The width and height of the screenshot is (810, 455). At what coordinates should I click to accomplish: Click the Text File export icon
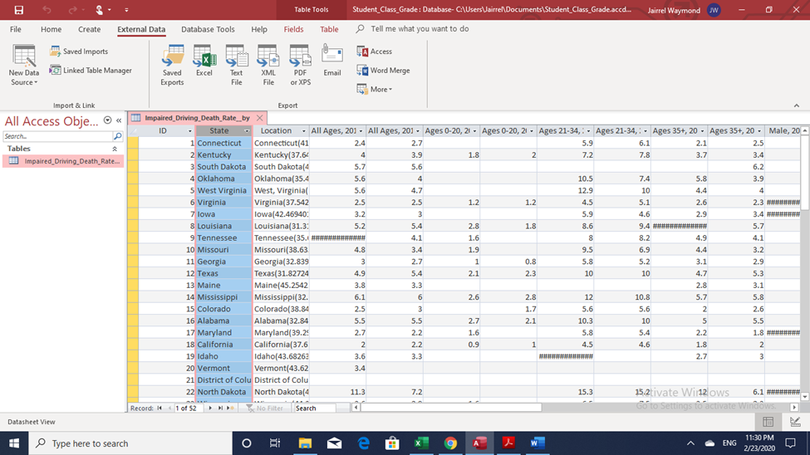point(236,65)
